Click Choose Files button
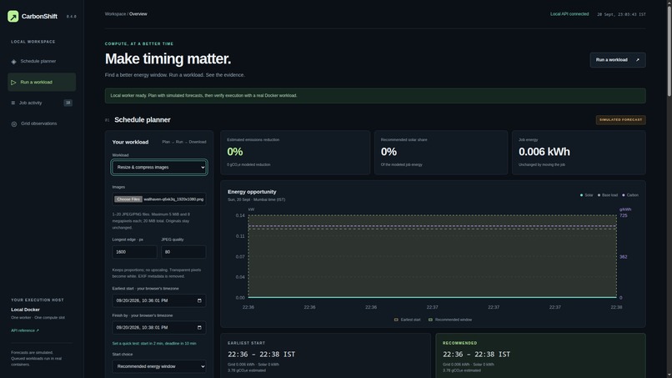The height and width of the screenshot is (378, 672). [x=128, y=199]
